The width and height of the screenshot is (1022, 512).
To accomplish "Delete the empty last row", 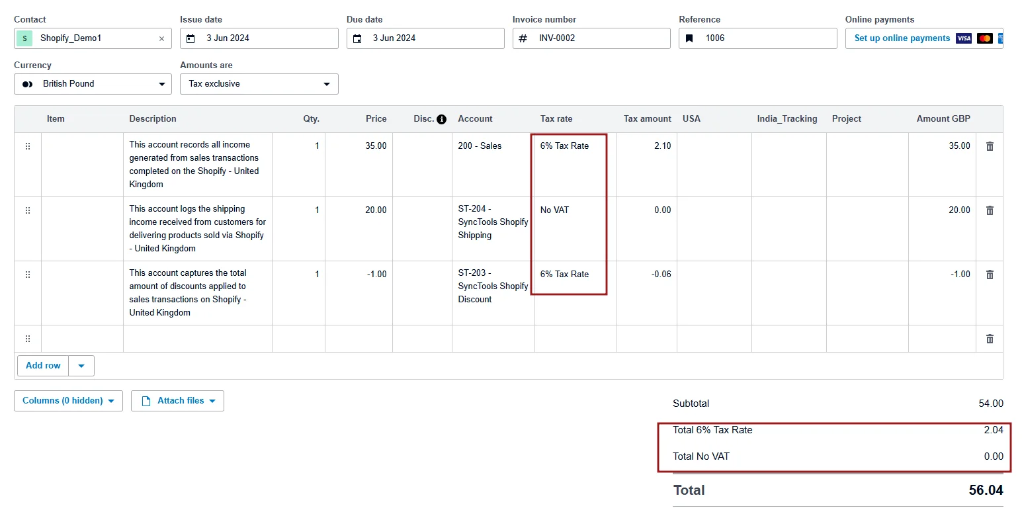I will click(990, 339).
